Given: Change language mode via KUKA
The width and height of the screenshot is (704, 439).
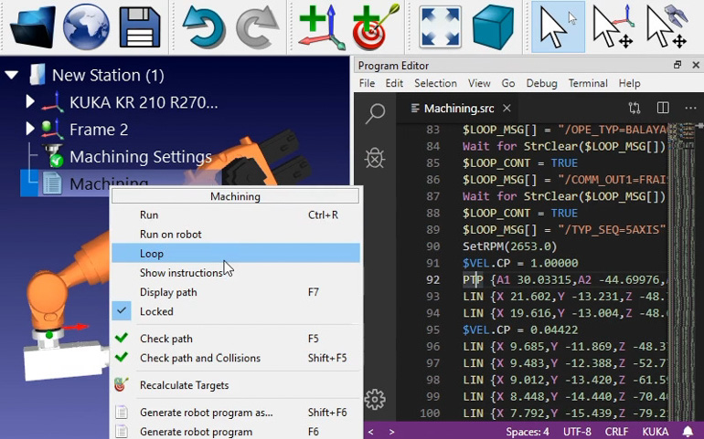Looking at the screenshot, I should tap(655, 432).
